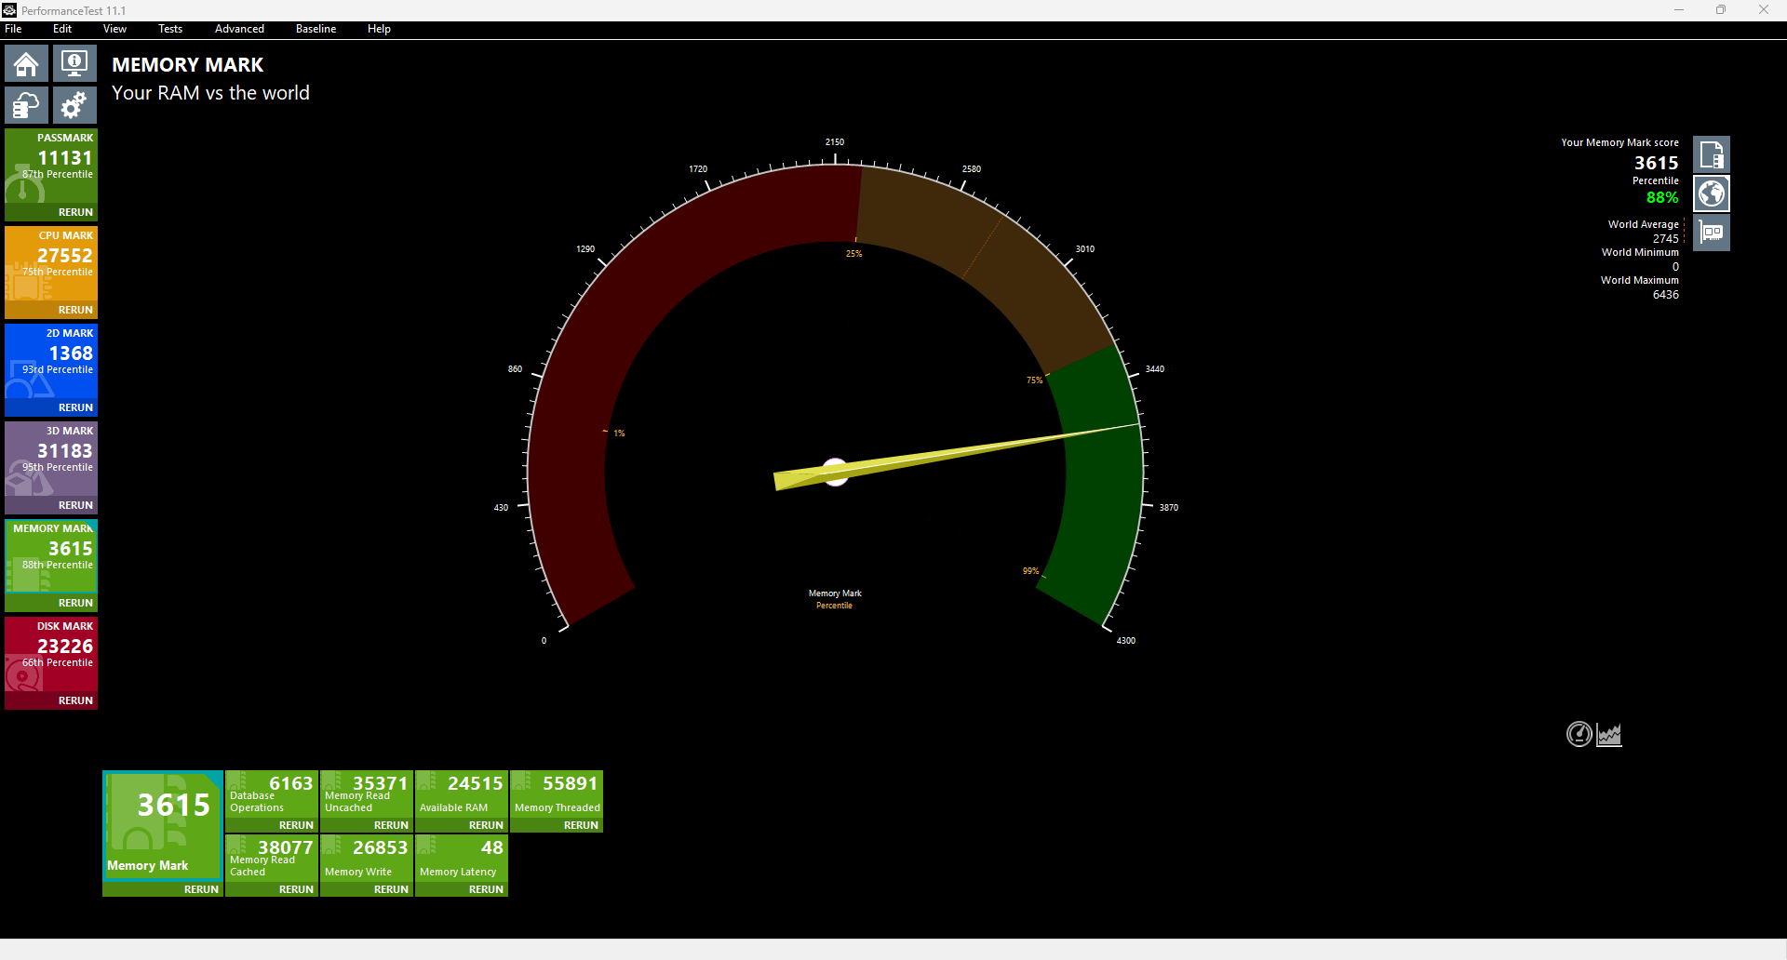Select the Available RAM 24515 result

click(462, 793)
